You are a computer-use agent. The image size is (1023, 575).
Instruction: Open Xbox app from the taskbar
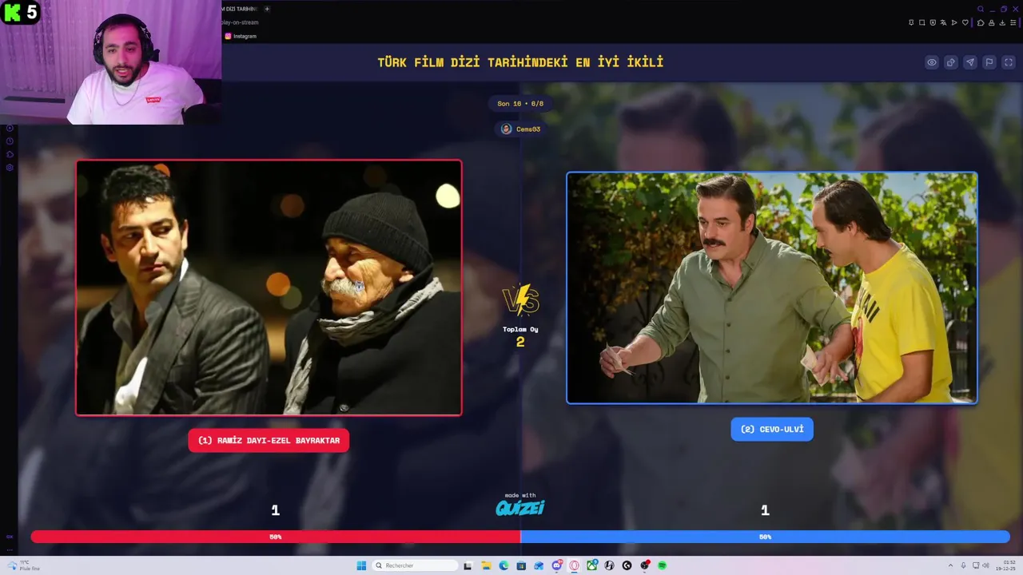pos(592,565)
